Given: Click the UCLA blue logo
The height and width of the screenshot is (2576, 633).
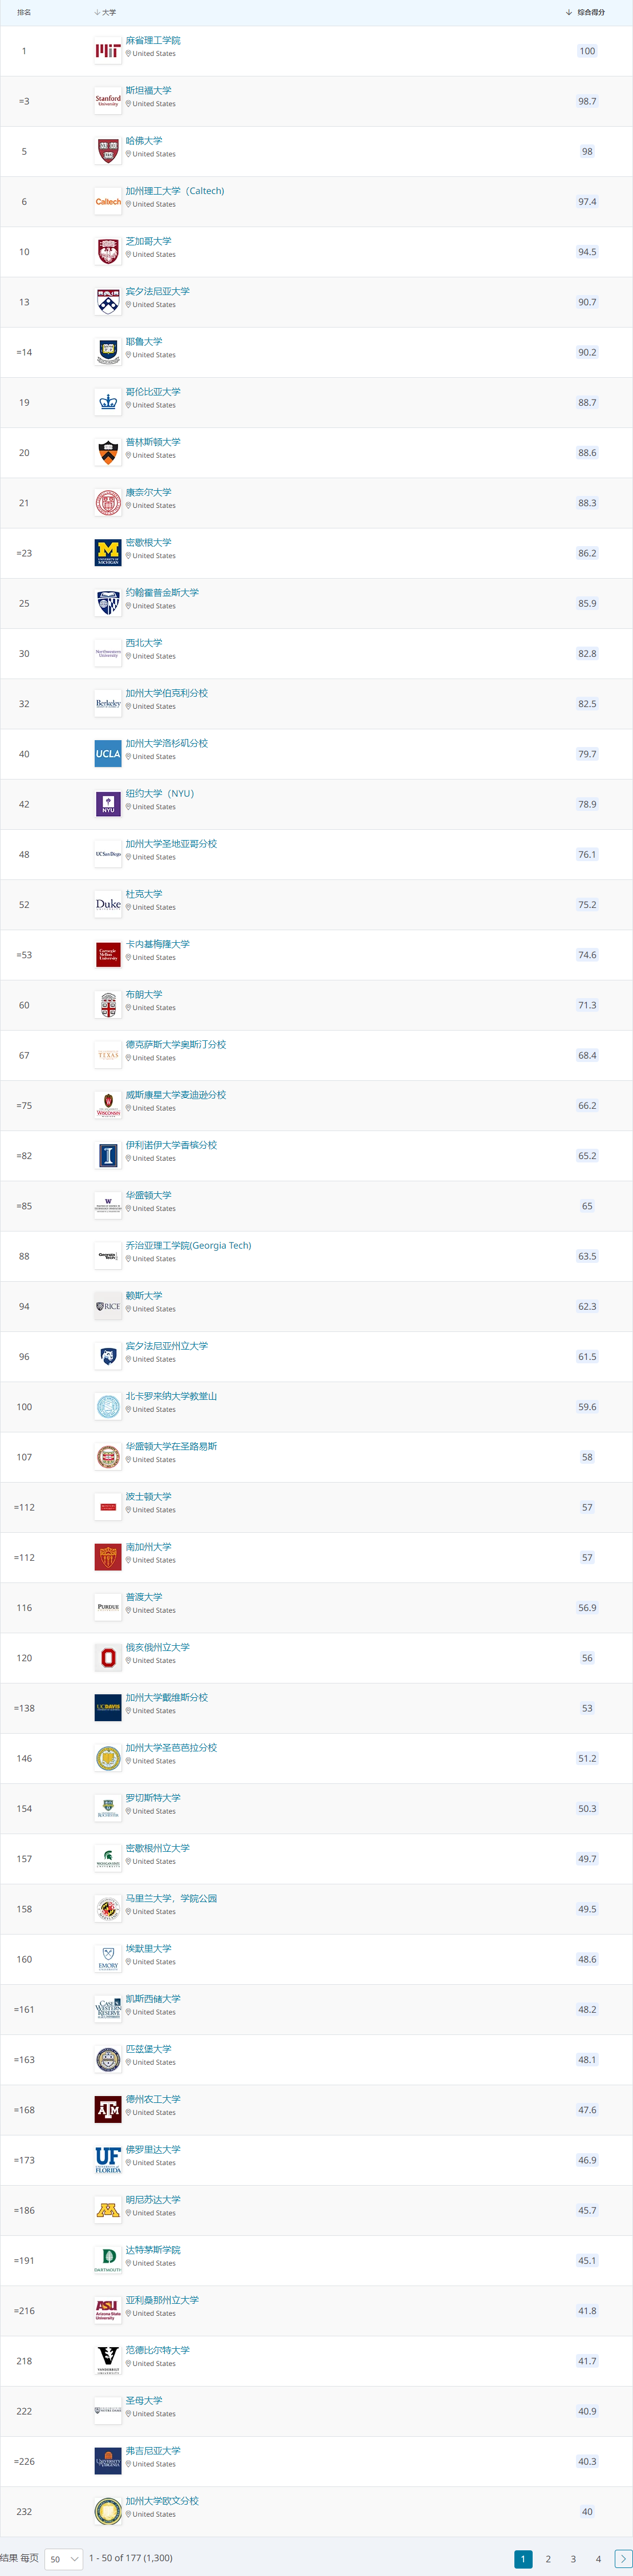Looking at the screenshot, I should tap(108, 754).
